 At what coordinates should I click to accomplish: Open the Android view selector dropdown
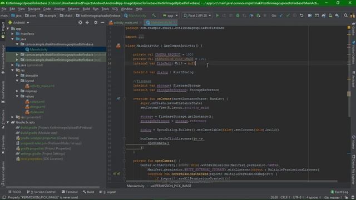(x=19, y=23)
